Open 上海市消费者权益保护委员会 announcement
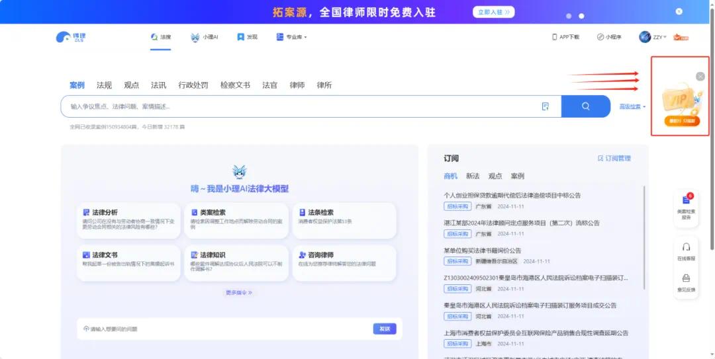Image resolution: width=715 pixels, height=359 pixels. (536, 333)
